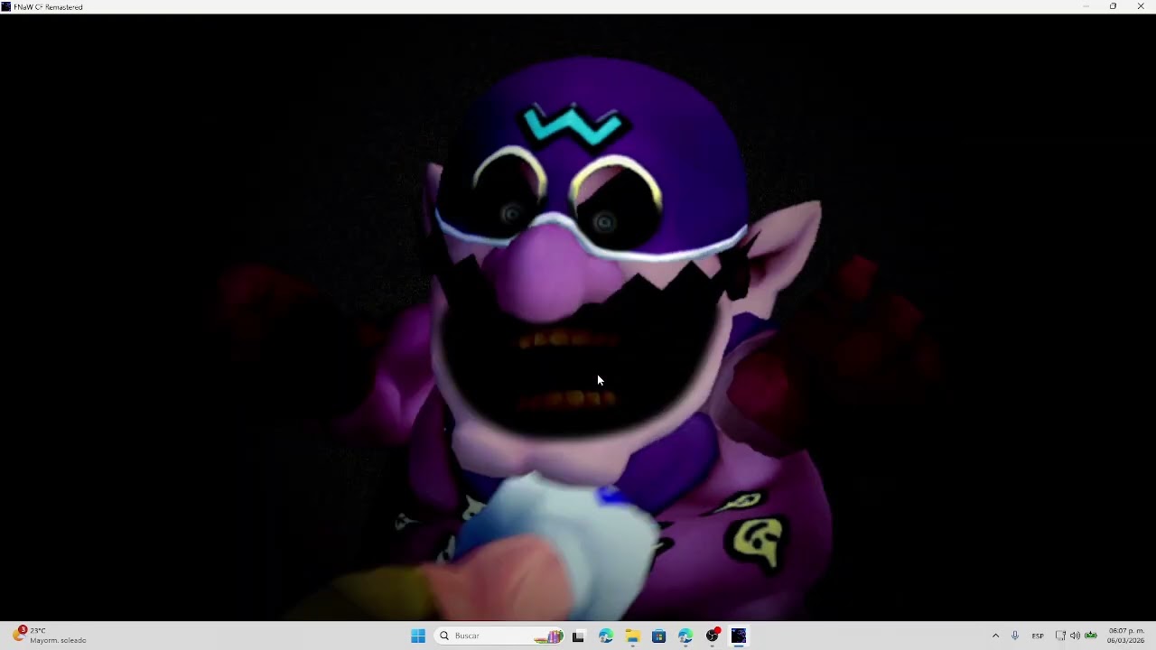The height and width of the screenshot is (650, 1156).
Task: Open the ESP keyboard language switcher
Action: click(x=1038, y=636)
